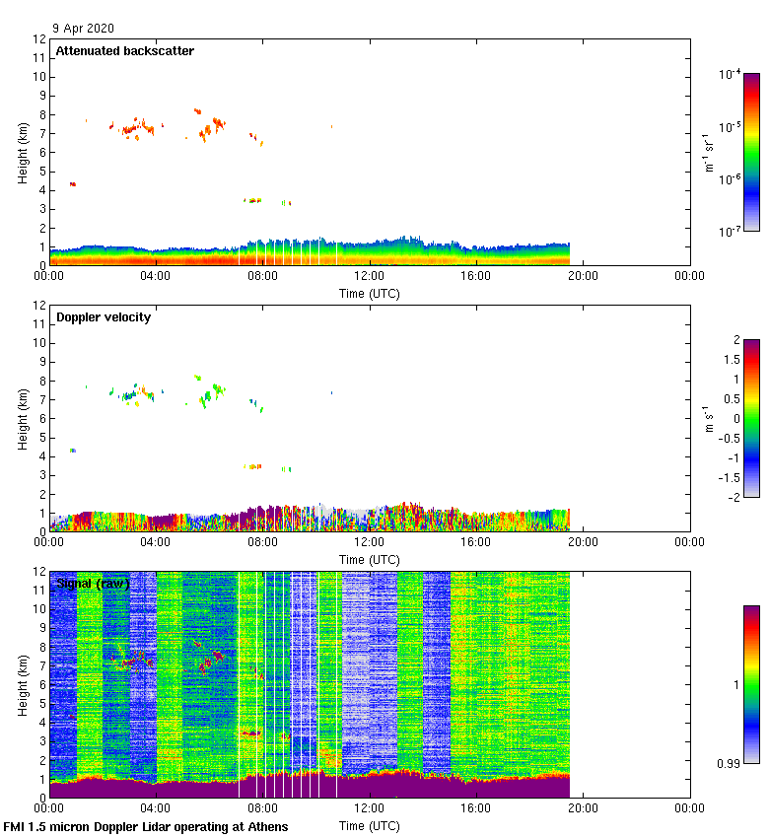The image size is (769, 838).
Task: Click 08:00 tick under the raw signal plot
Action: tap(262, 808)
